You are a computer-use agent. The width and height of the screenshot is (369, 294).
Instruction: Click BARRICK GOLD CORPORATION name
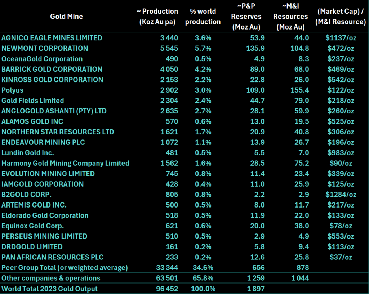(x=52, y=69)
